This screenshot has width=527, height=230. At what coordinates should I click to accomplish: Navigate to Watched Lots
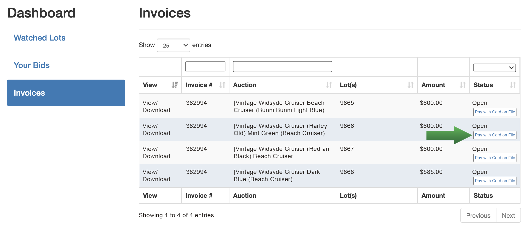pyautogui.click(x=40, y=38)
